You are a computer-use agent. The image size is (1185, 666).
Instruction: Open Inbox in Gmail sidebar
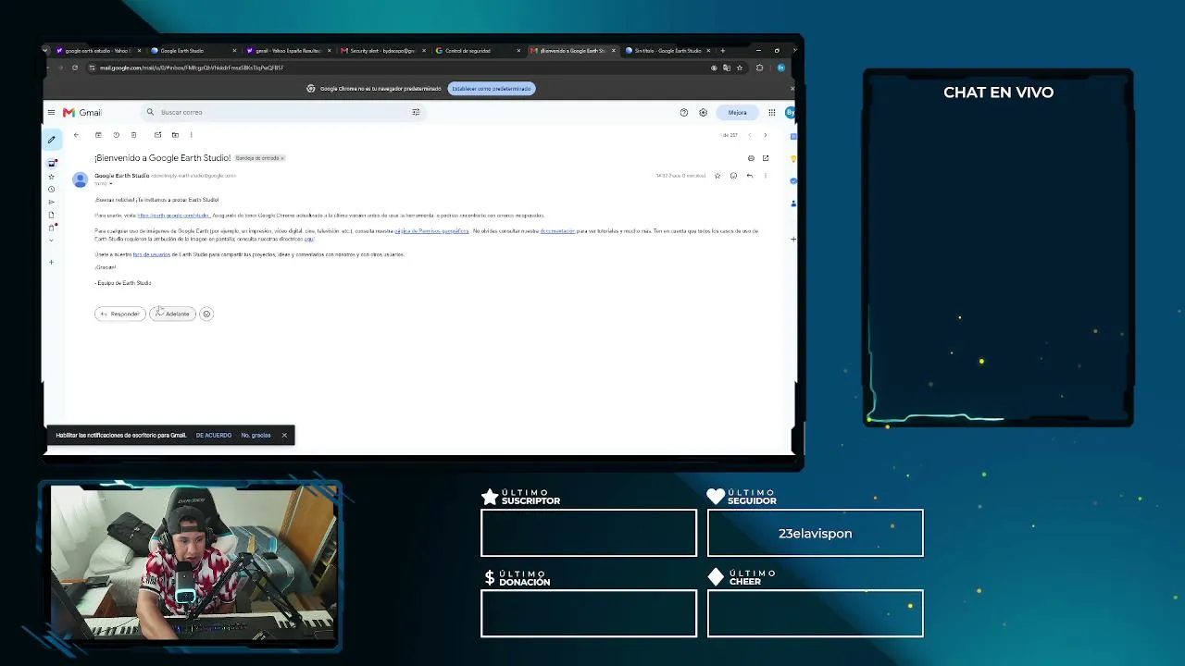(52, 163)
